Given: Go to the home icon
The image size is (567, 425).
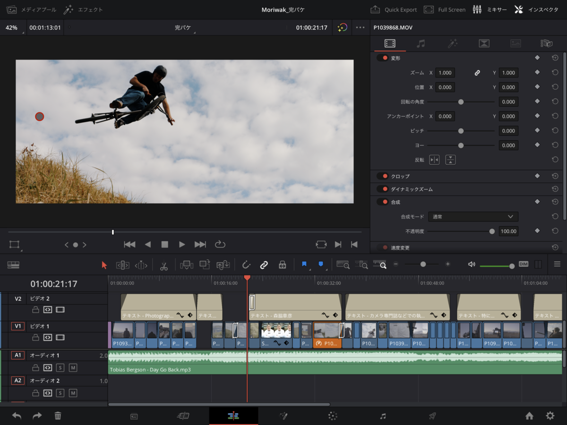Looking at the screenshot, I should [529, 416].
